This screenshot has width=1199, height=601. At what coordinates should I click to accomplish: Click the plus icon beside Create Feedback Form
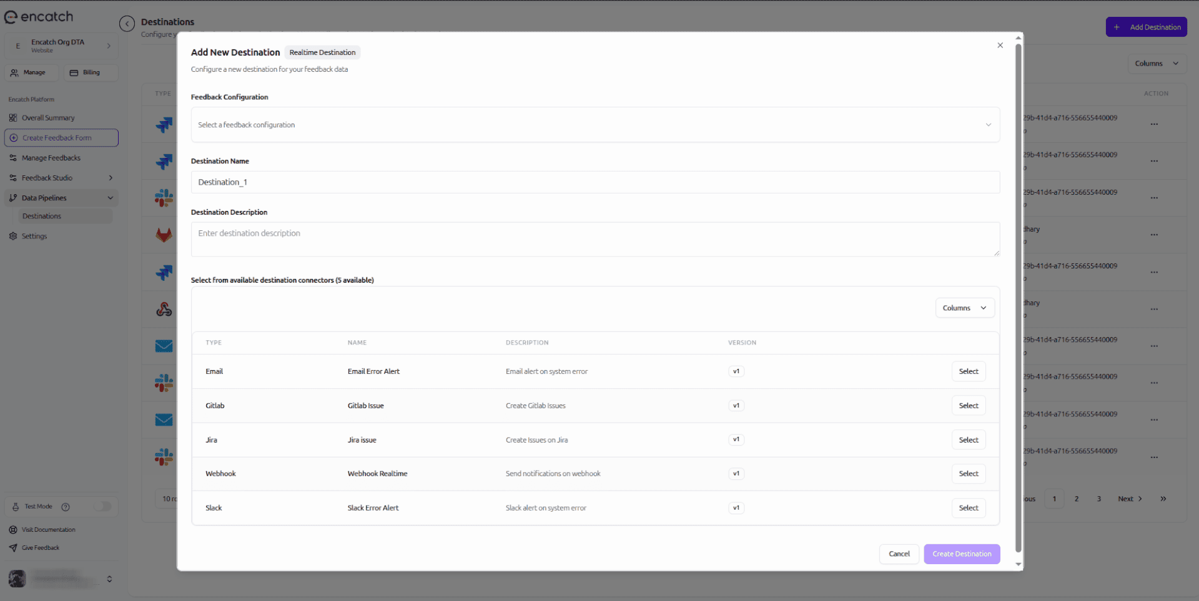coord(15,138)
